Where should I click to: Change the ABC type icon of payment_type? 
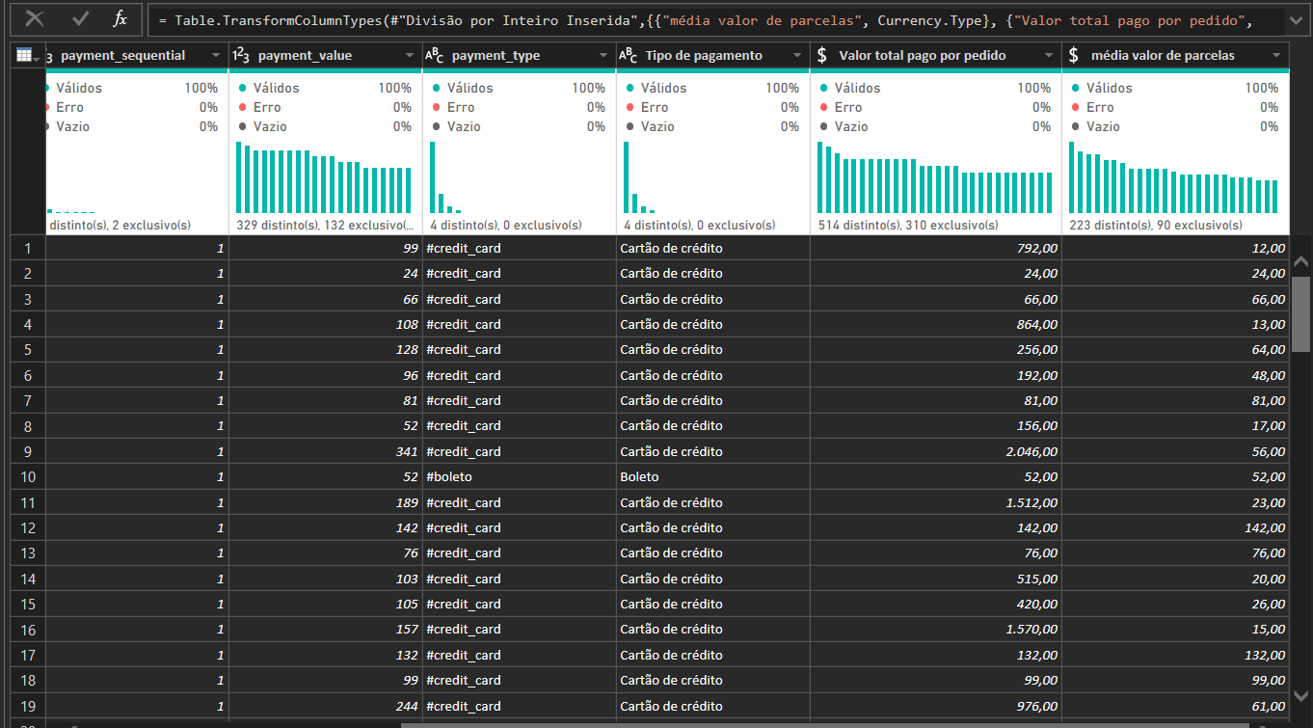(x=436, y=56)
